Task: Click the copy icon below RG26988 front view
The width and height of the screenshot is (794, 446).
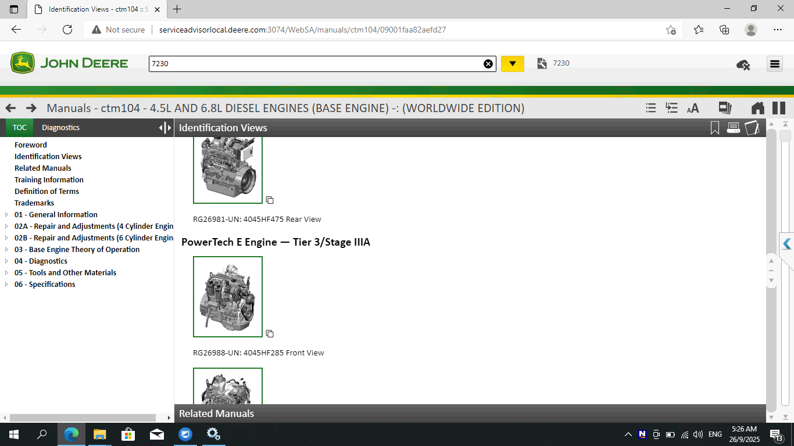Action: (270, 333)
